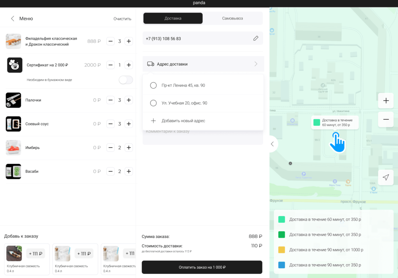The image size is (398, 278).
Task: Zoom in on the map
Action: (386, 101)
